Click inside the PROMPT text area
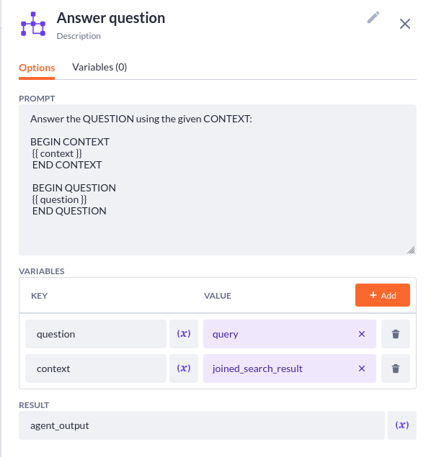 (218, 180)
